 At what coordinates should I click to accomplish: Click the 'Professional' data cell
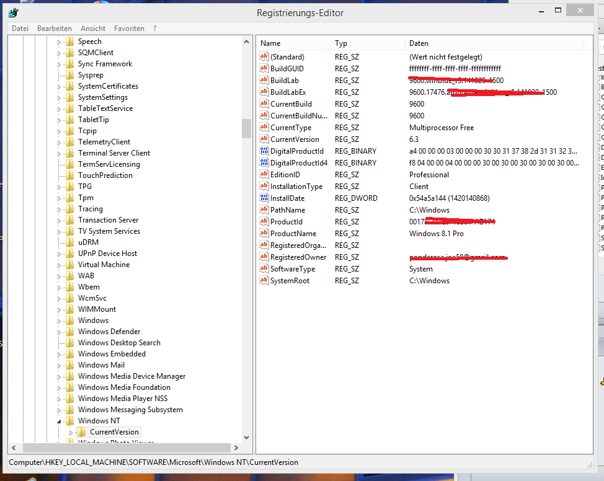coord(429,174)
